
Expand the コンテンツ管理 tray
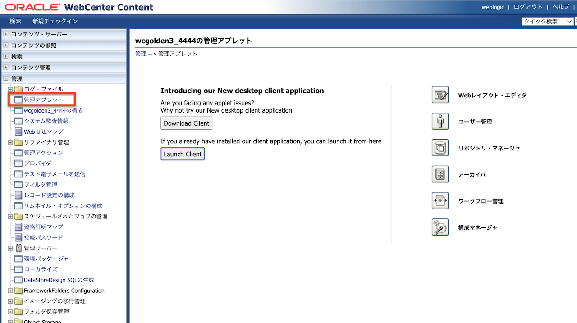[6, 68]
